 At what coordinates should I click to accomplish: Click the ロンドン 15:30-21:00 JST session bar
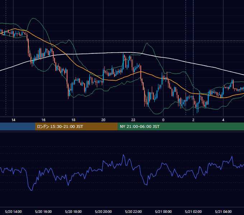pyautogui.click(x=76, y=126)
